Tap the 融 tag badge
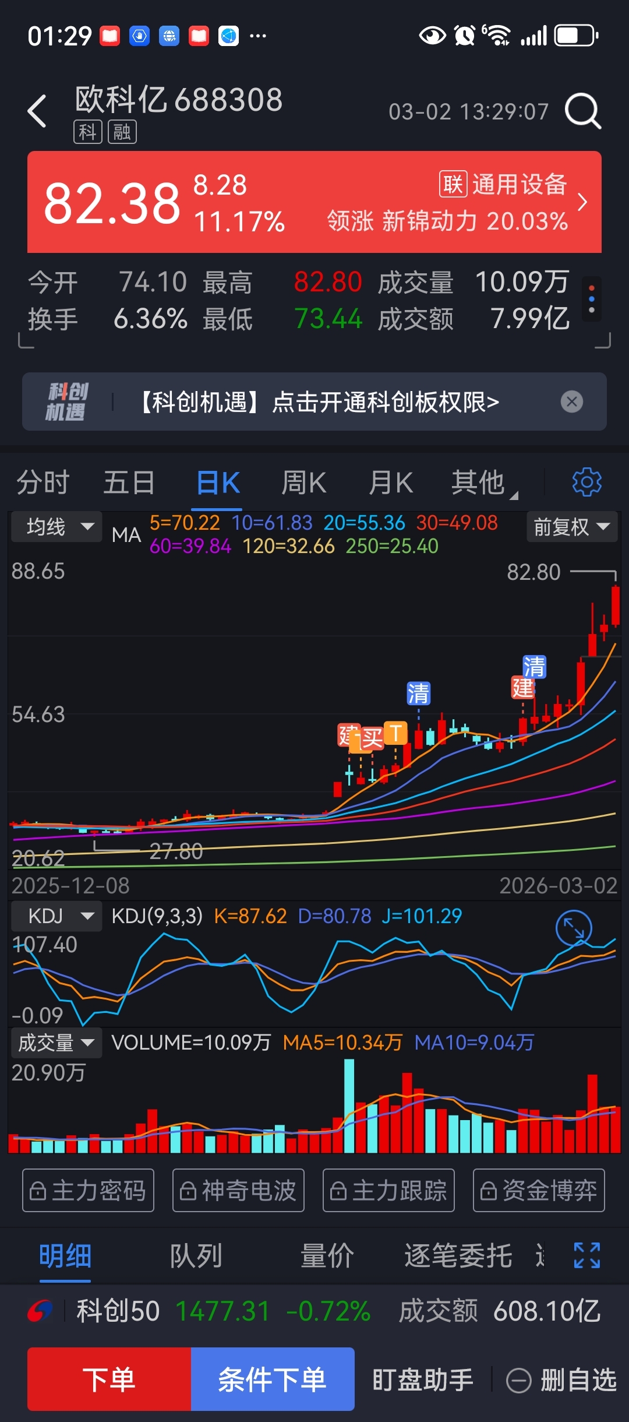 point(122,132)
